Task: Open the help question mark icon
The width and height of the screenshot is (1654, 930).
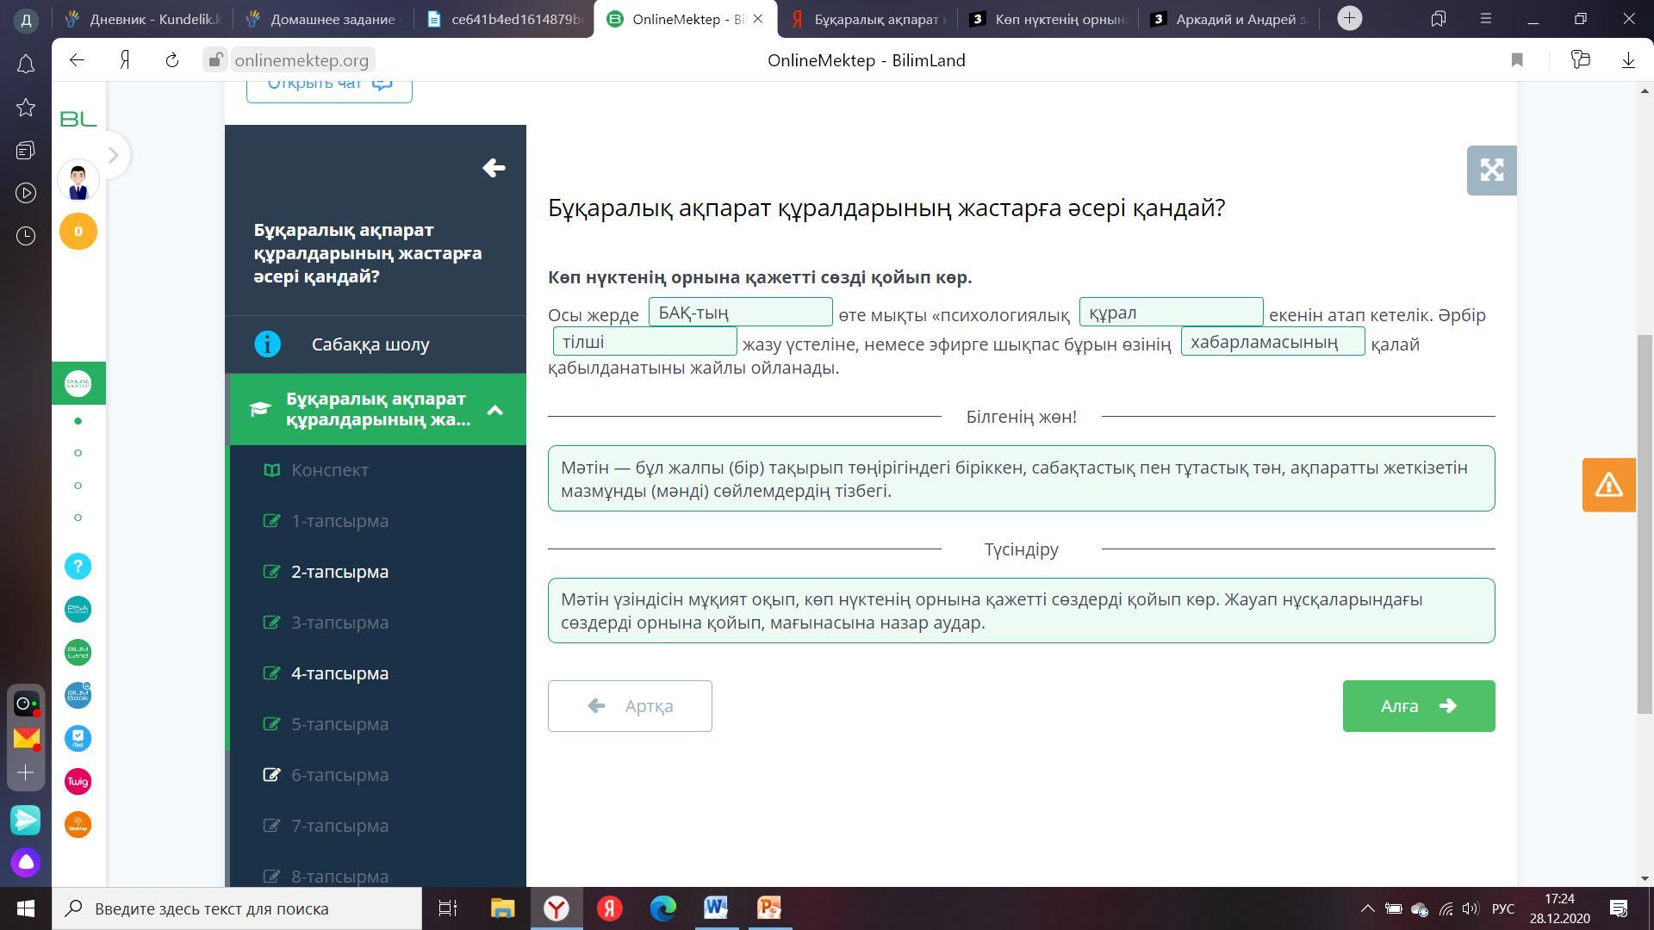Action: coord(78,567)
